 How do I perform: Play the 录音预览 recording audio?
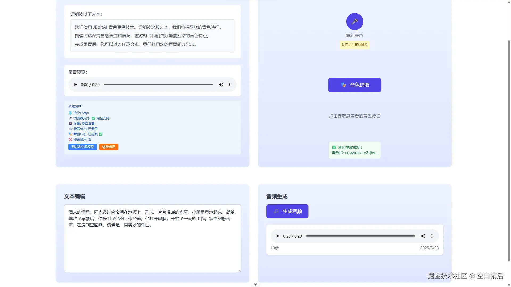[75, 85]
